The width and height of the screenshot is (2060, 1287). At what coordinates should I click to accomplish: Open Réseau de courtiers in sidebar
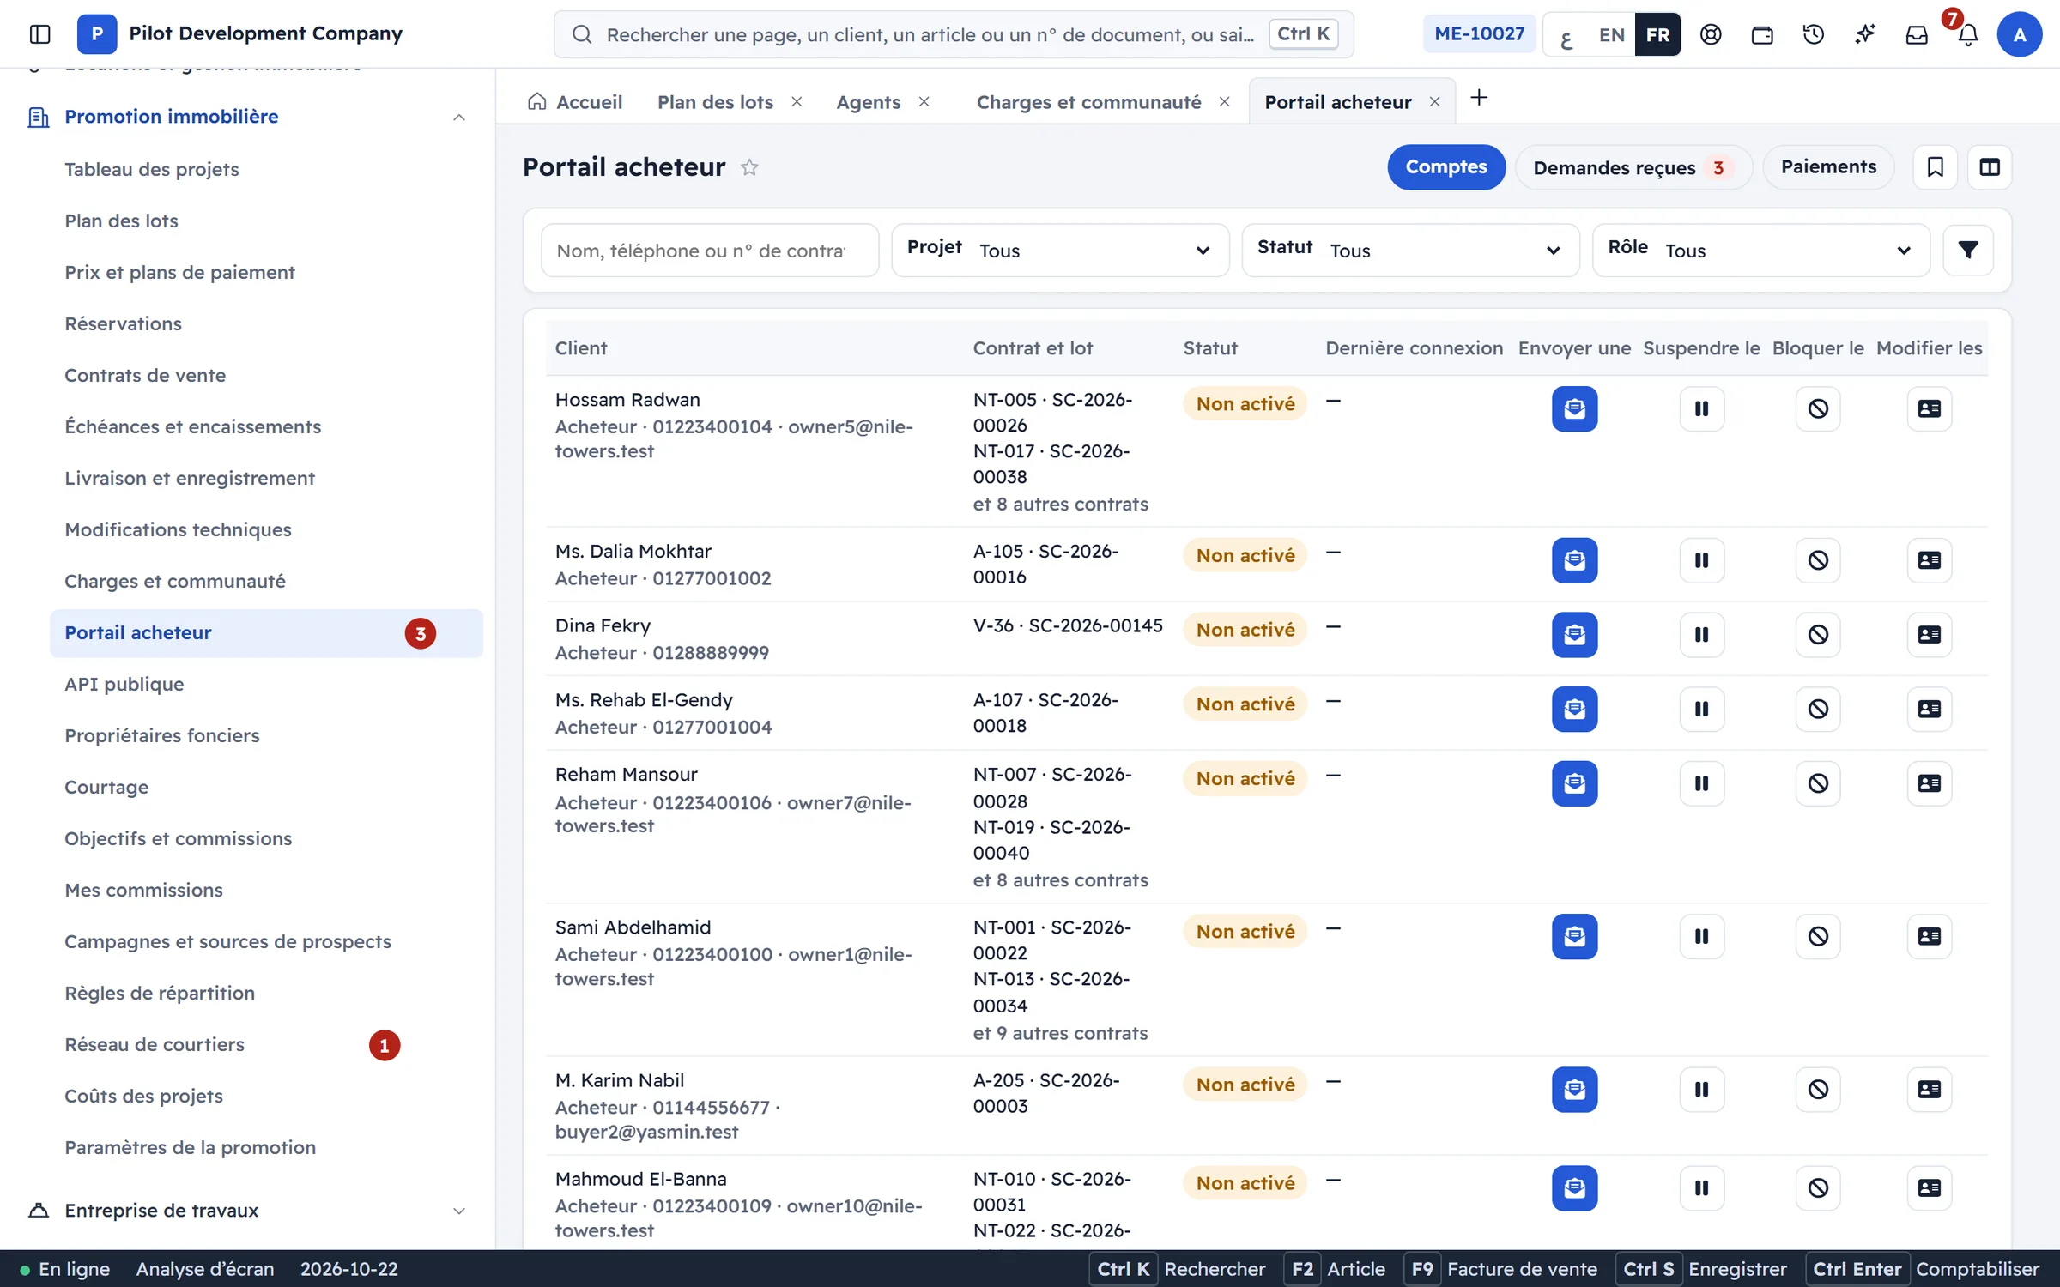point(154,1044)
